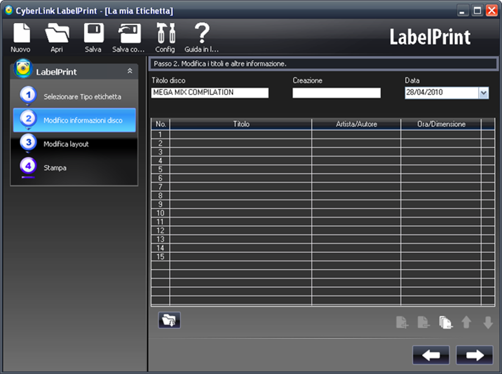
Task: Click the Titolo disco text field
Action: tap(210, 93)
